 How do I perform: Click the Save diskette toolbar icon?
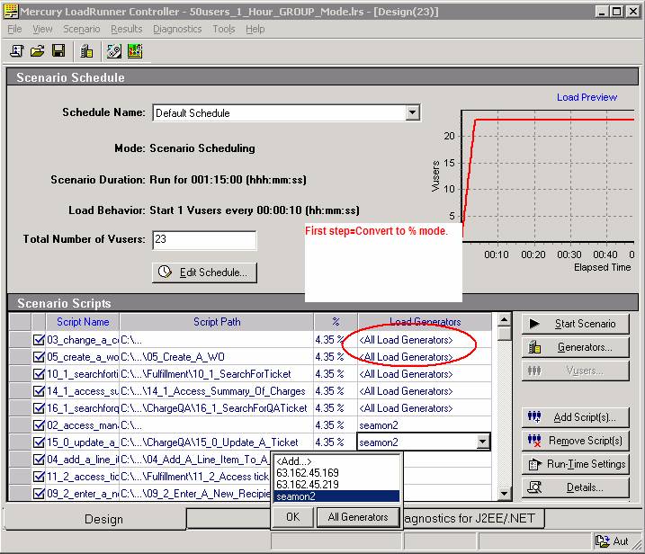[58, 51]
